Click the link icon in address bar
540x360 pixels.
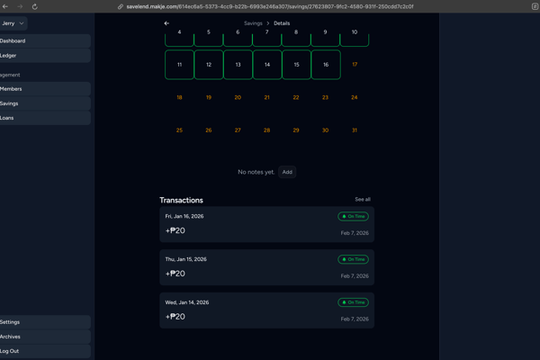121,6
